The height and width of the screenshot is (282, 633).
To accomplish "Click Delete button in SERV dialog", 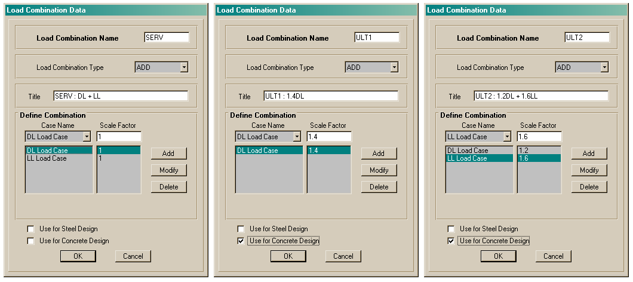I will [169, 186].
